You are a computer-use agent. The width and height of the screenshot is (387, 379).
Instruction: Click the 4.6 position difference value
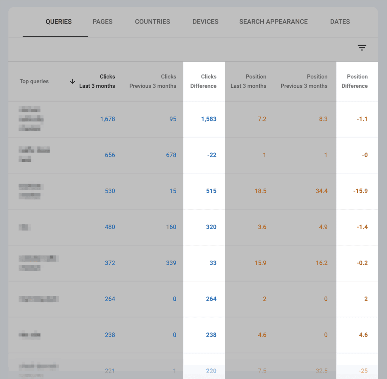click(x=363, y=335)
